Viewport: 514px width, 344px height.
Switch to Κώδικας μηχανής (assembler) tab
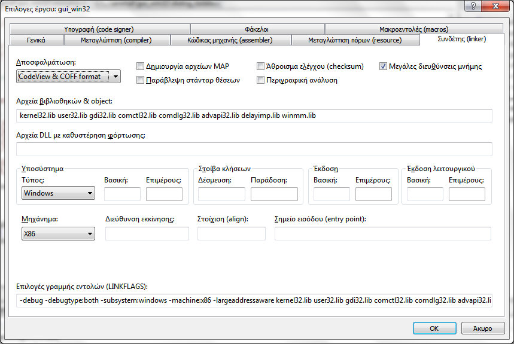click(x=230, y=40)
